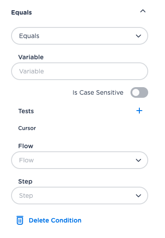165x238 pixels.
Task: Open the Equals condition type dropdown
Action: 80,36
